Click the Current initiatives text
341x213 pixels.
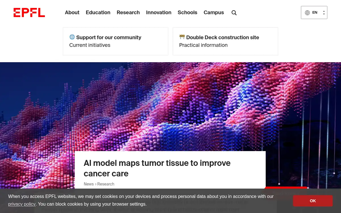pyautogui.click(x=90, y=45)
